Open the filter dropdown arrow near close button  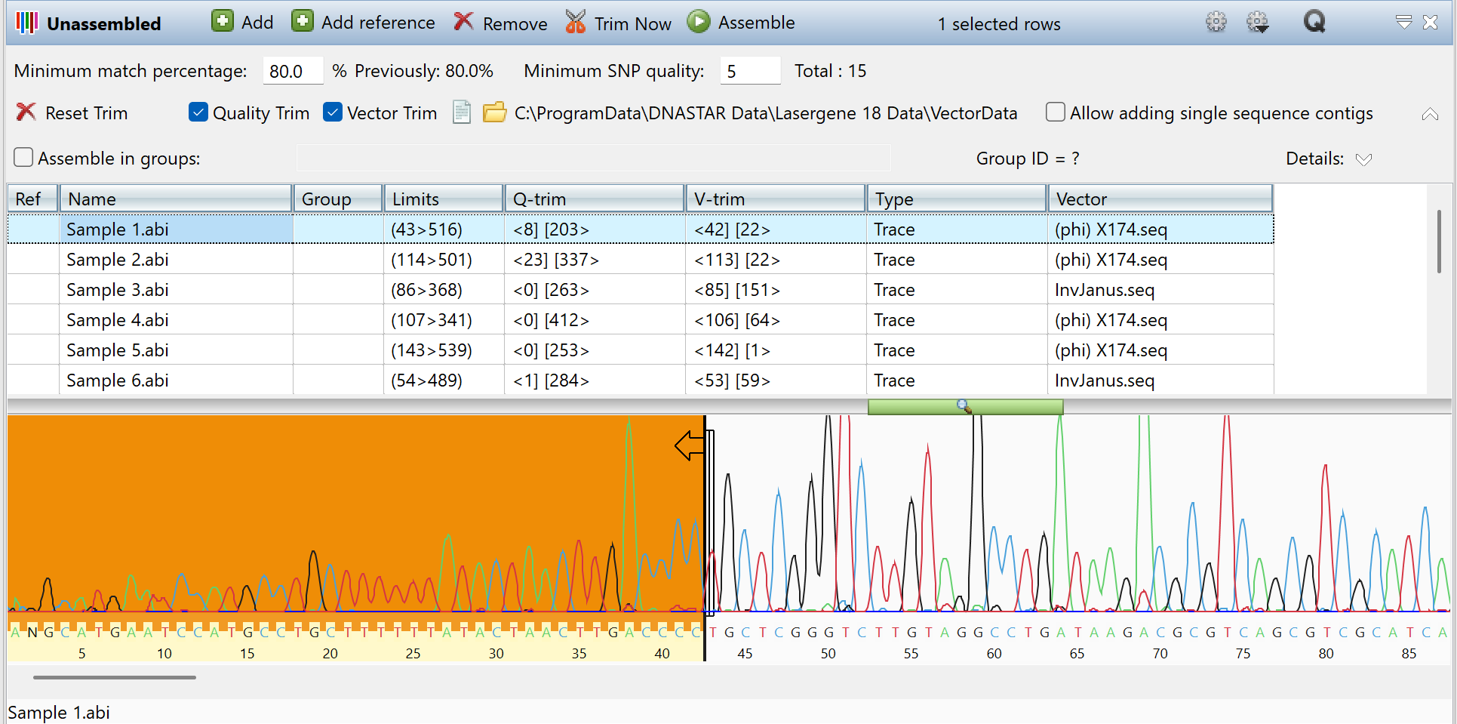click(1403, 22)
